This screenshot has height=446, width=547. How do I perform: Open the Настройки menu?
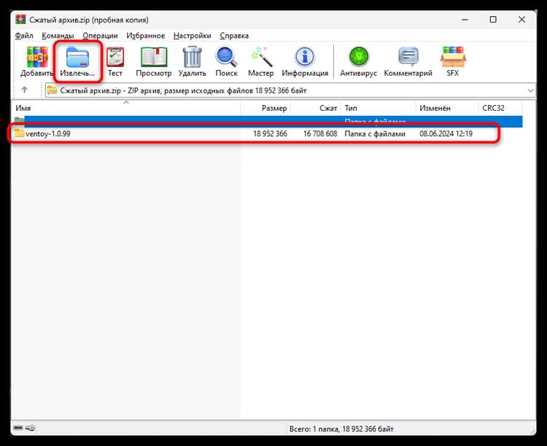193,36
